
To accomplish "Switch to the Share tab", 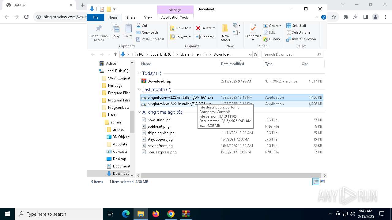I will [131, 17].
